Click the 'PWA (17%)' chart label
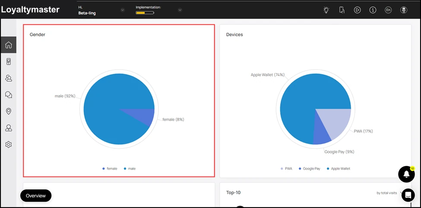421x208 pixels. [363, 131]
